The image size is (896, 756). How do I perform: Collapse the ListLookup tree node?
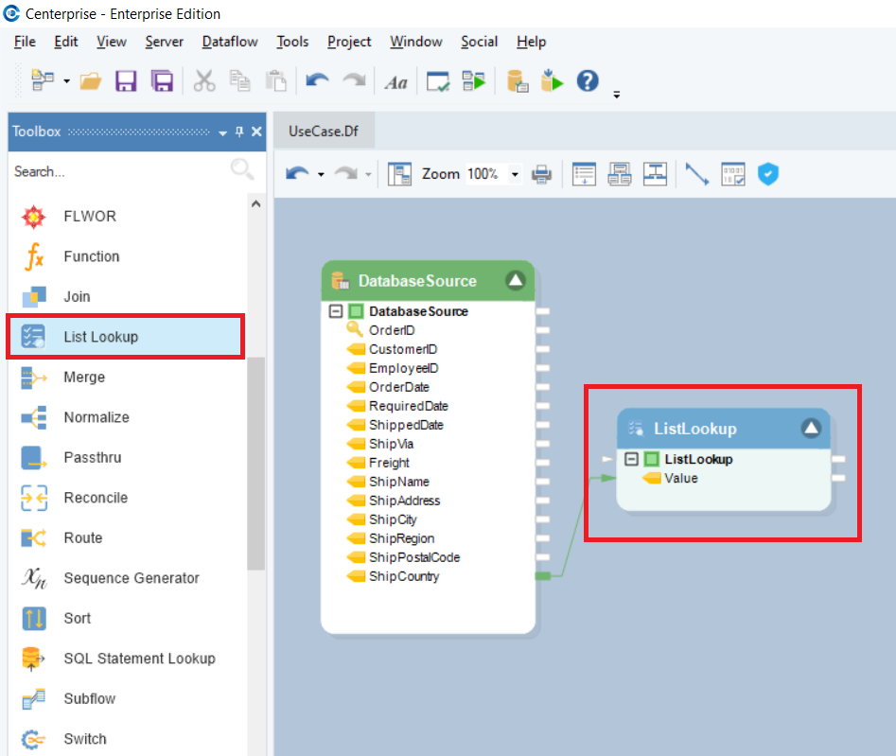point(632,460)
